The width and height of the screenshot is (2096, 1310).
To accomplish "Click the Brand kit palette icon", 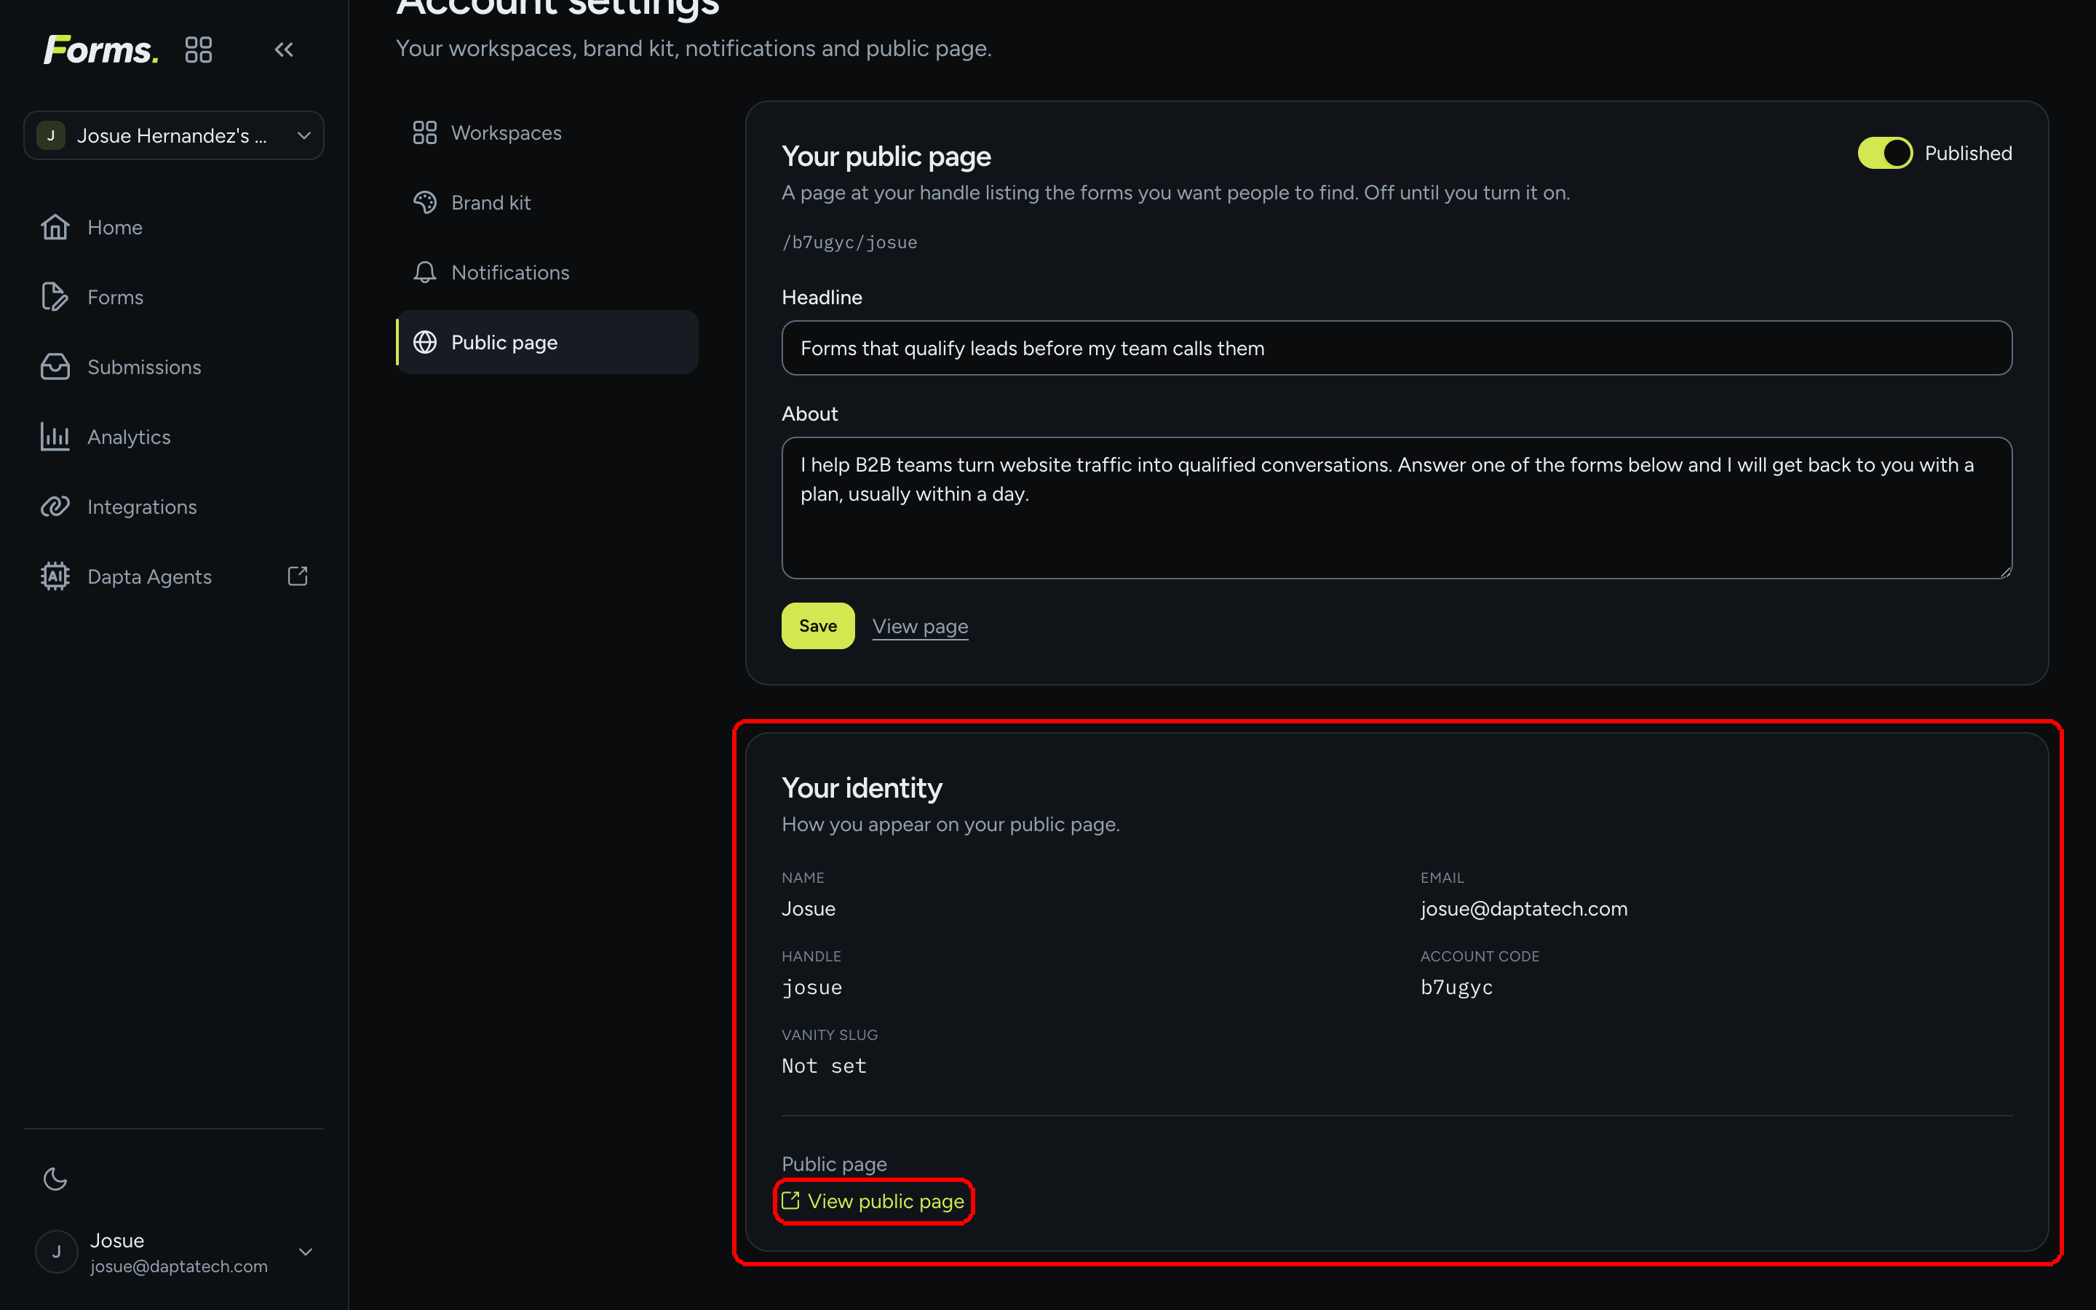I will click(424, 203).
